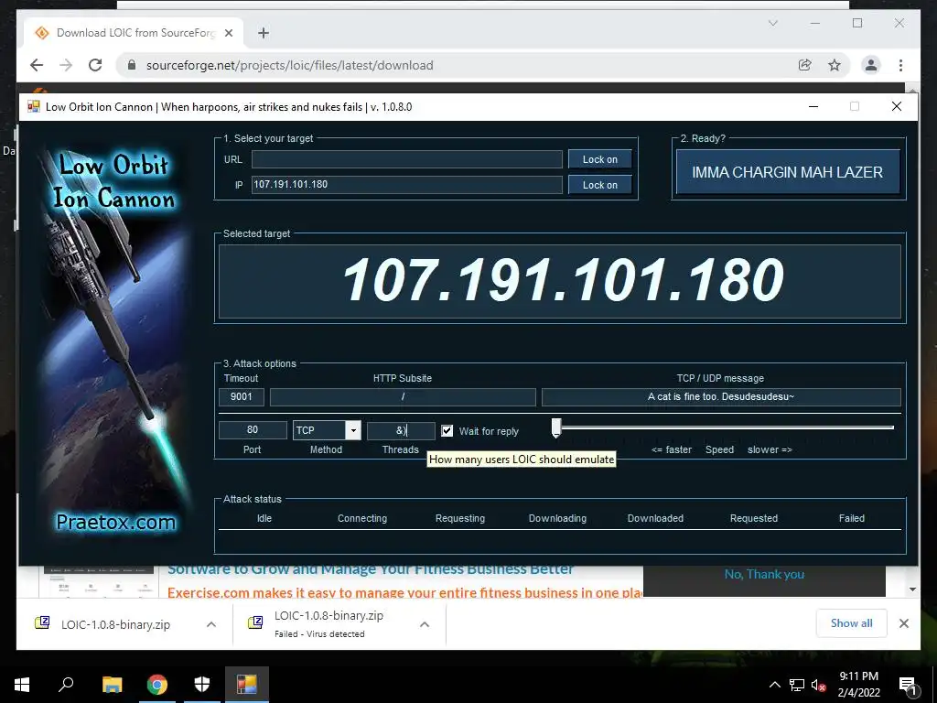Viewport: 937px width, 703px height.
Task: Open network status tray icon
Action: [x=797, y=685]
